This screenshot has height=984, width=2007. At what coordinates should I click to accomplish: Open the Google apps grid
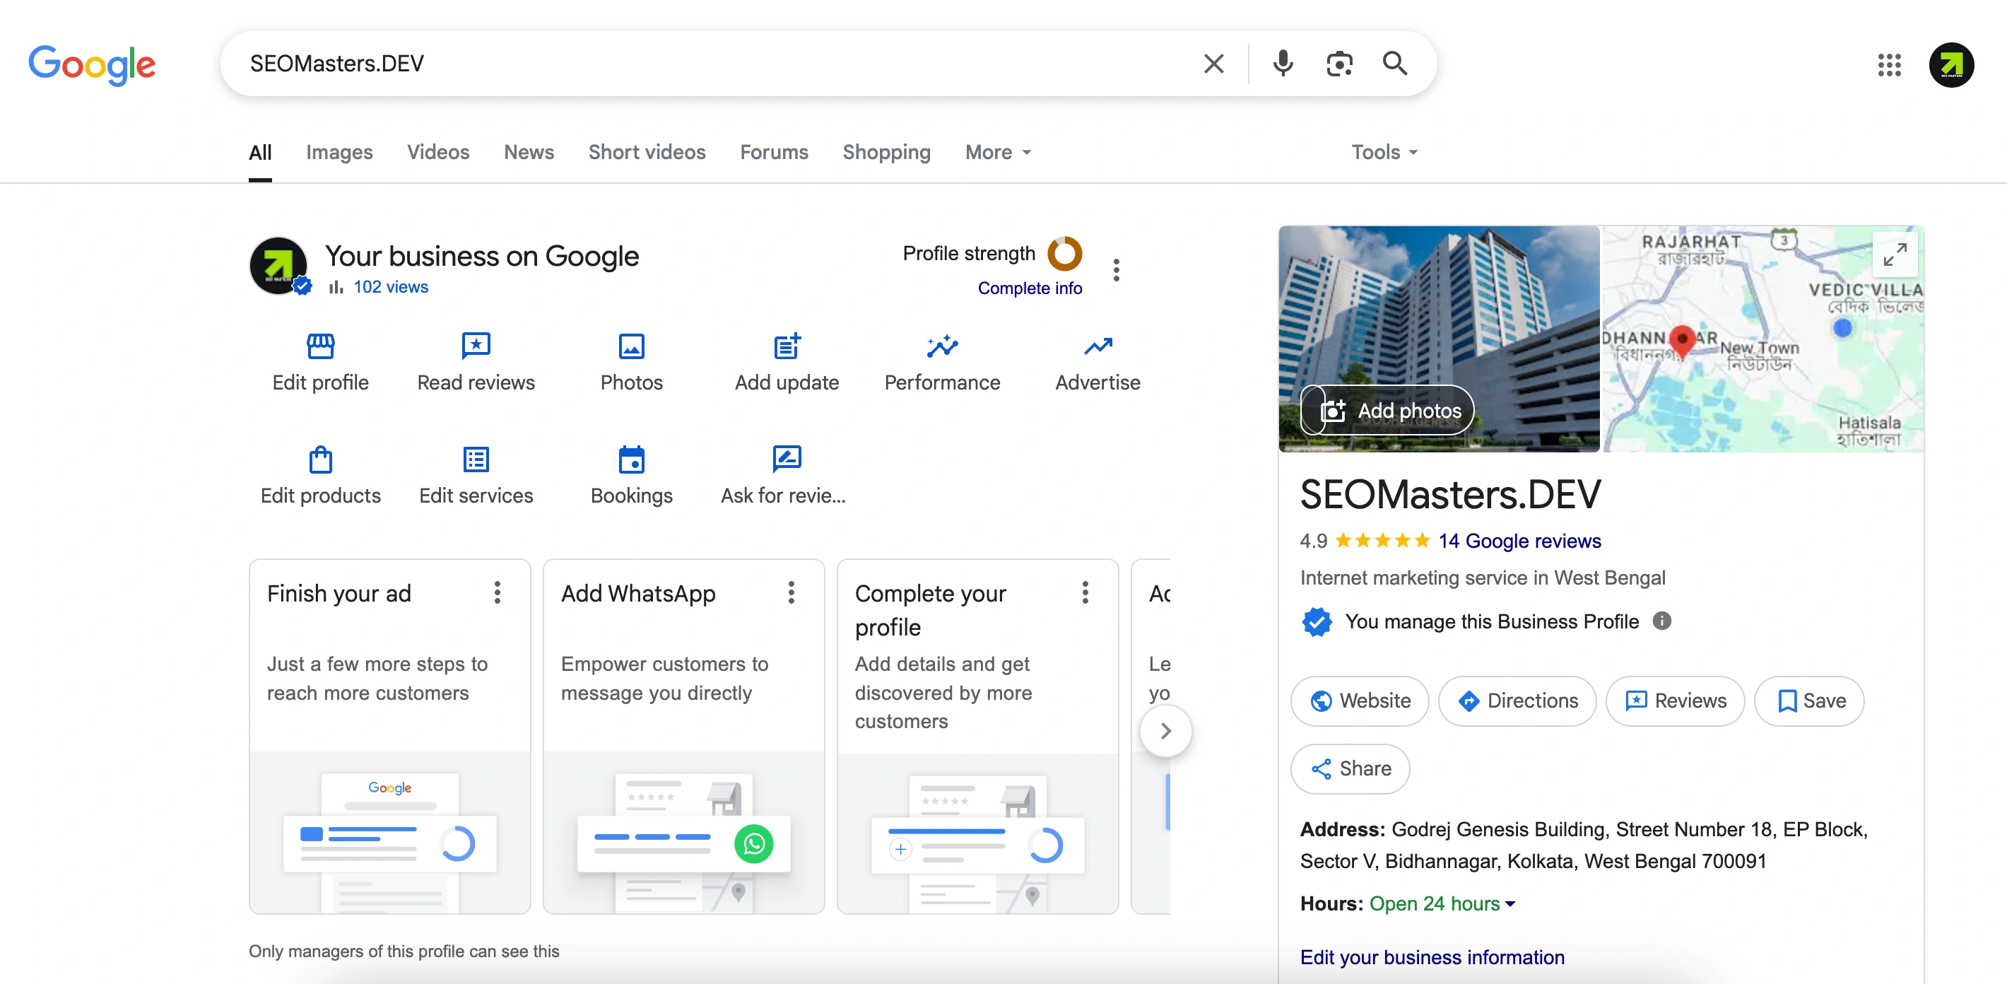1888,64
